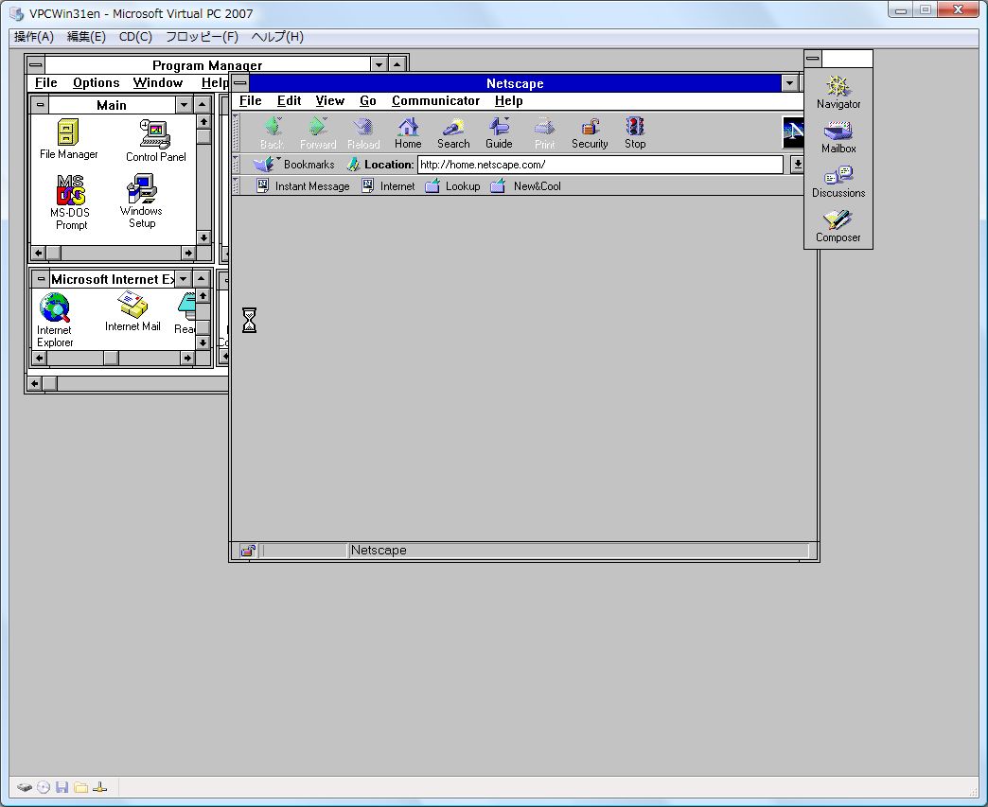The height and width of the screenshot is (807, 988).
Task: Select the Control Panel icon in Main
Action: click(x=155, y=140)
